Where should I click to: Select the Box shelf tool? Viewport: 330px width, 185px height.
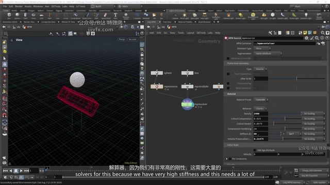pyautogui.click(x=9, y=16)
